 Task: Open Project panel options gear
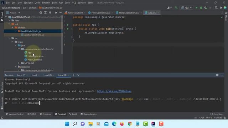coord(56,13)
